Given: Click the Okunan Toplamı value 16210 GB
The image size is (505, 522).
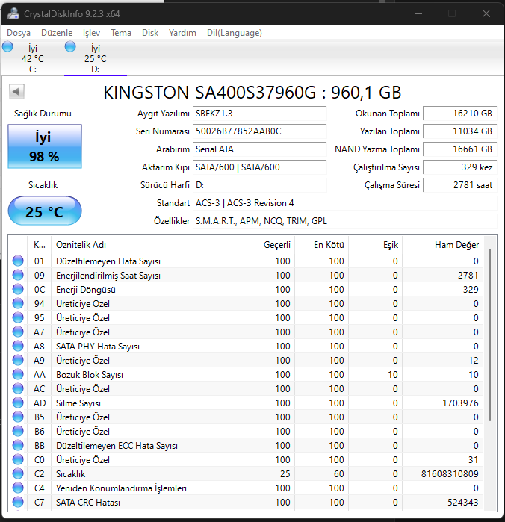Looking at the screenshot, I should (460, 114).
